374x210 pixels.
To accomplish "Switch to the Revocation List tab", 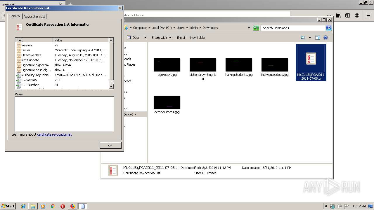I will (34, 17).
